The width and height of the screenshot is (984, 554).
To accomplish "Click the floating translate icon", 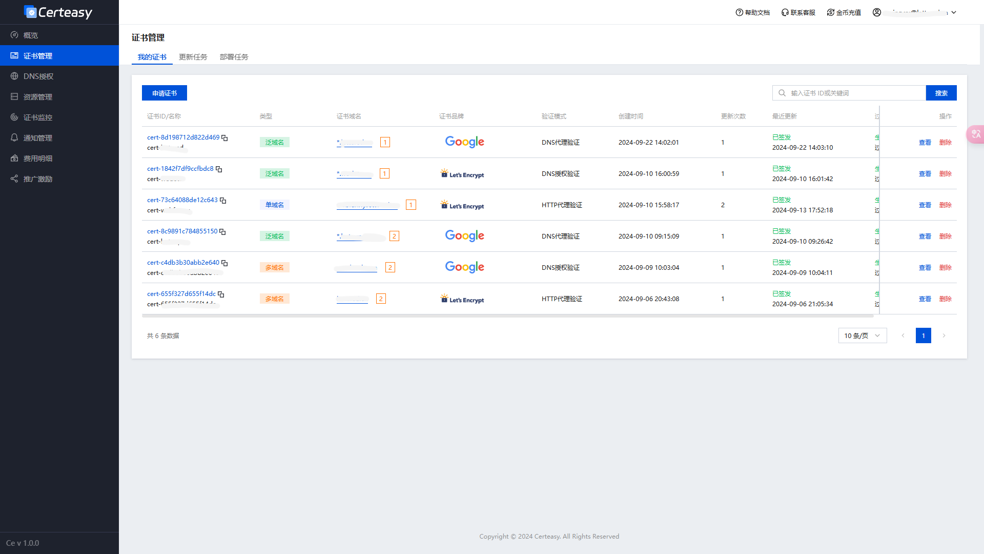I will (975, 134).
